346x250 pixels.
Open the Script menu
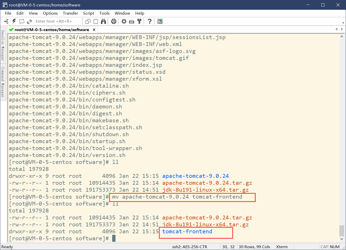(89, 13)
